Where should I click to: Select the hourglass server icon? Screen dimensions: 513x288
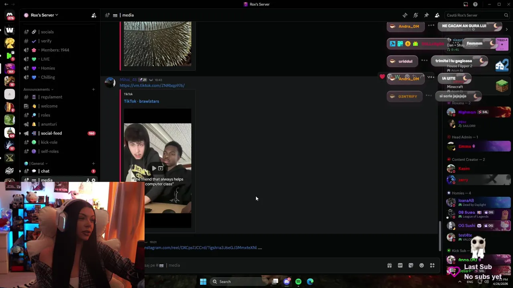(x=10, y=158)
